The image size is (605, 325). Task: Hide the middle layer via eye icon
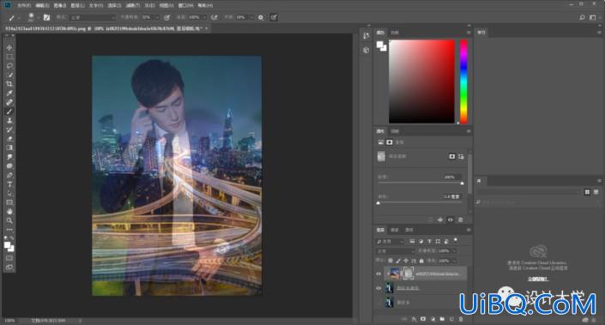pyautogui.click(x=378, y=288)
